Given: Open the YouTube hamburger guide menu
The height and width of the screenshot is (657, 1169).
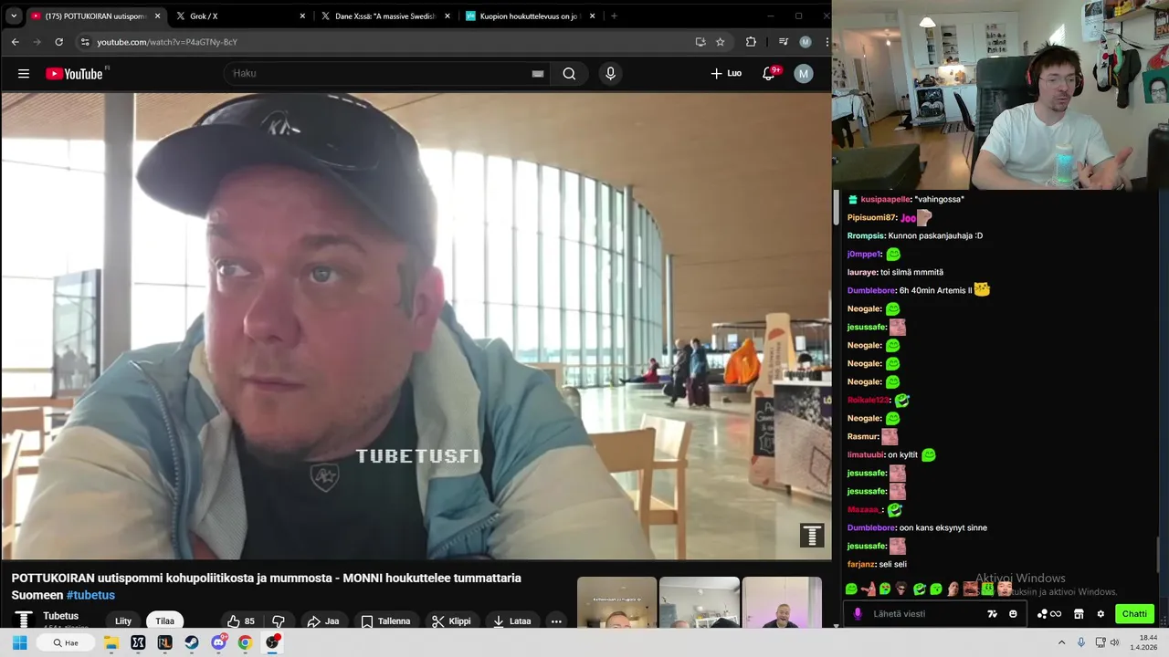Looking at the screenshot, I should pos(24,74).
